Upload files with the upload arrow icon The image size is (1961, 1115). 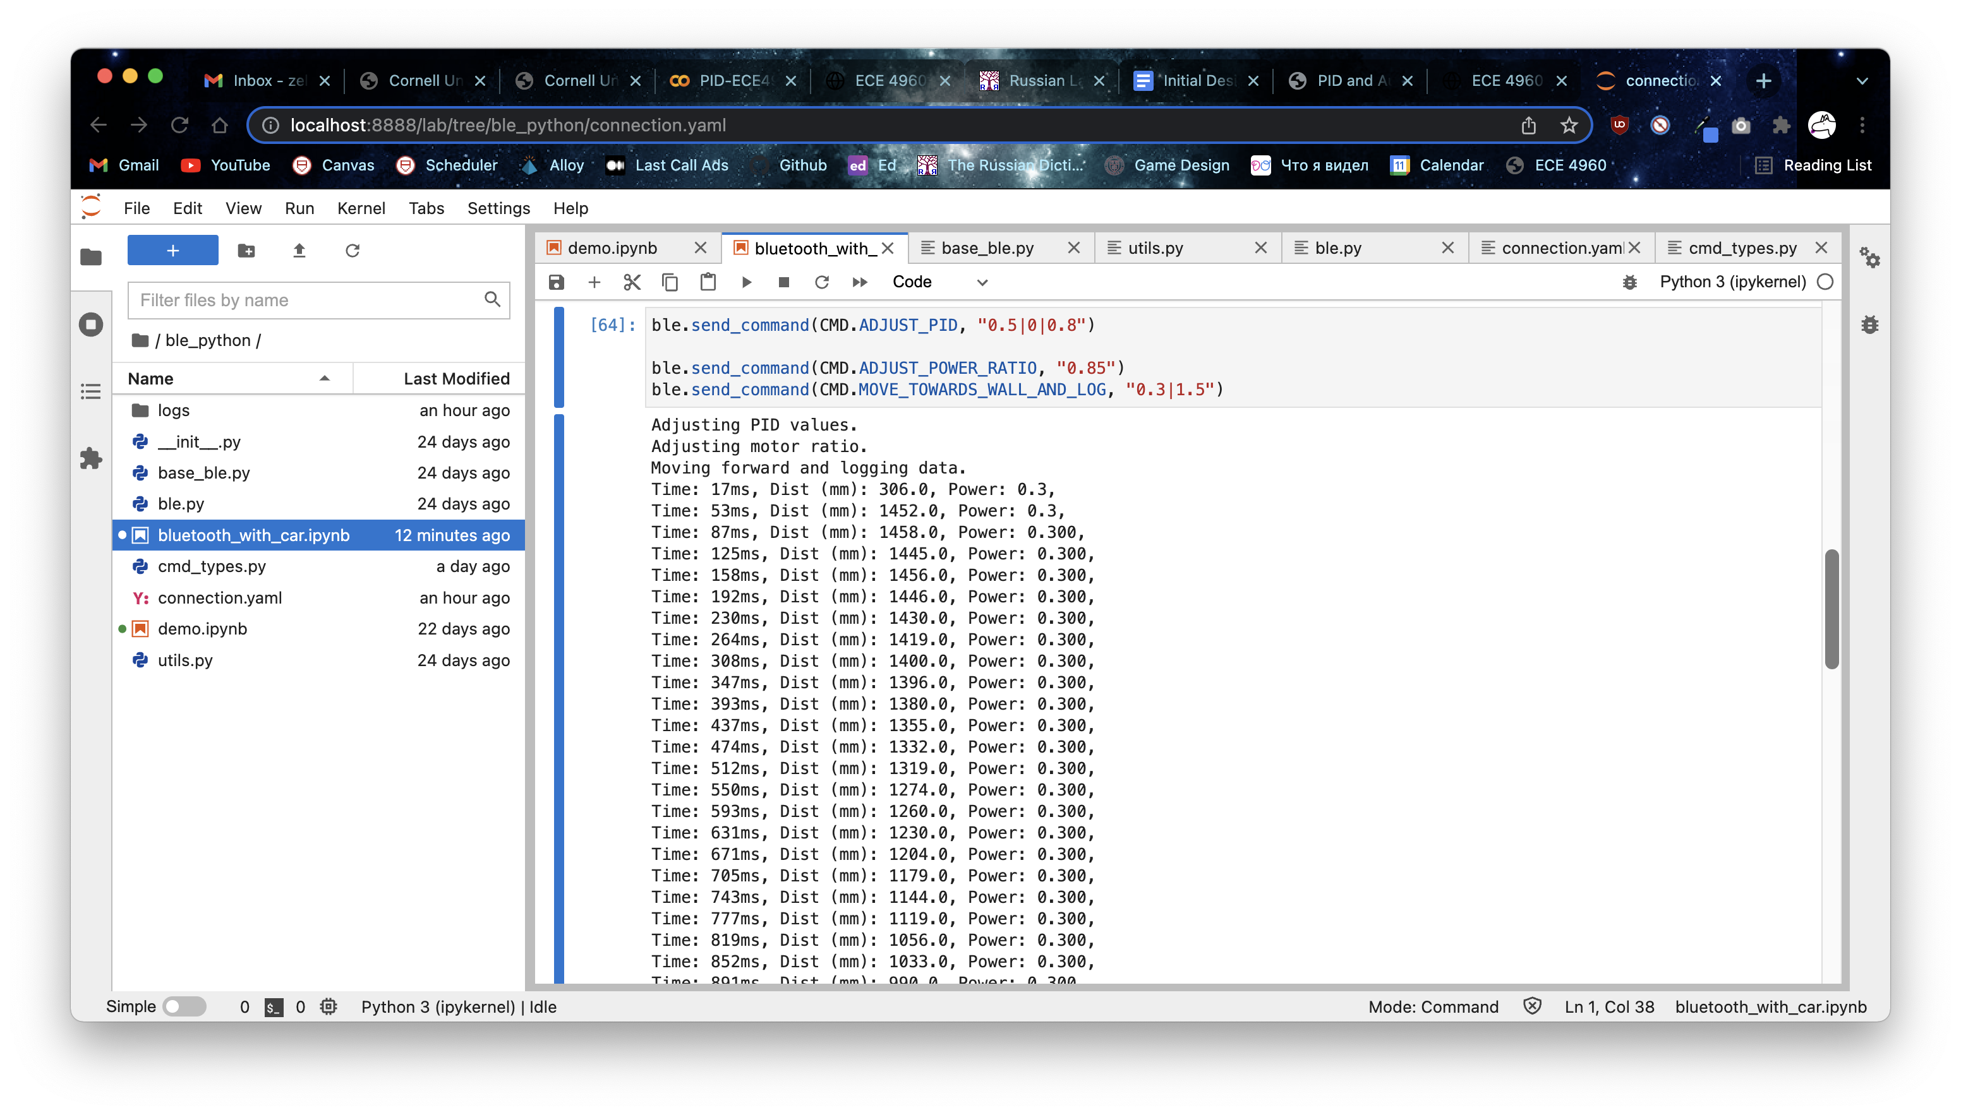(299, 251)
